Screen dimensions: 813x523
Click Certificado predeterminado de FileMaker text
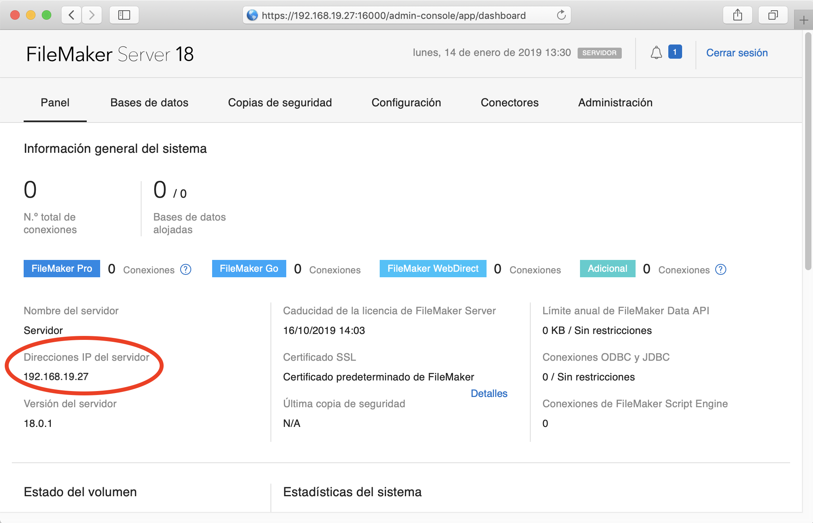(x=379, y=377)
